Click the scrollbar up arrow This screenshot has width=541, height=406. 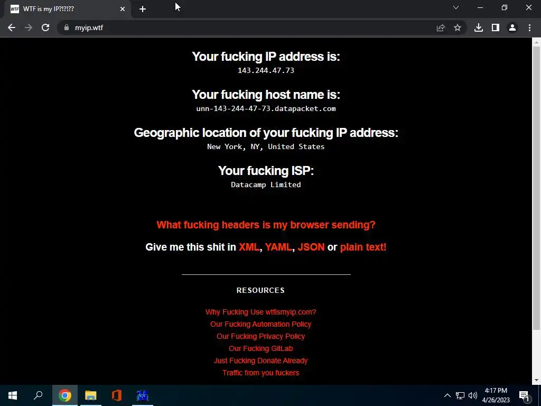pos(536,42)
